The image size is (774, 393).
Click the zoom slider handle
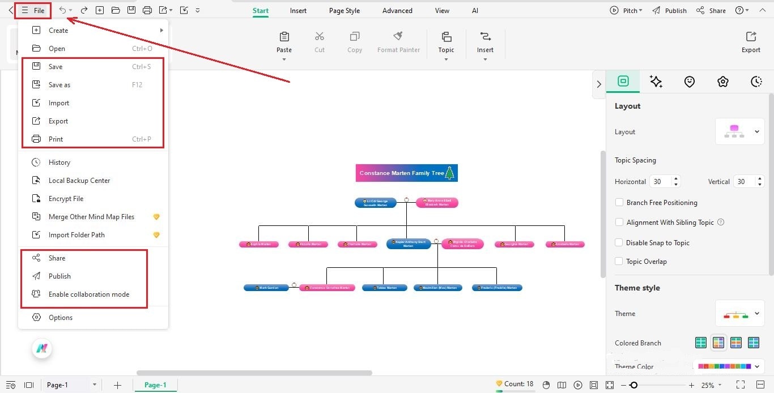[x=634, y=385]
